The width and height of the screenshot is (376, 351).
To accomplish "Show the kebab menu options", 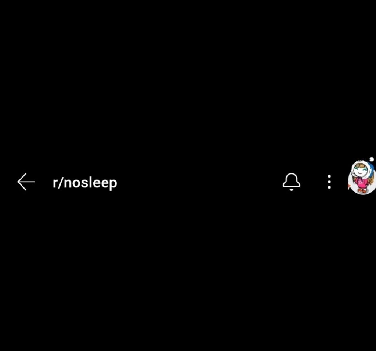I will point(329,182).
